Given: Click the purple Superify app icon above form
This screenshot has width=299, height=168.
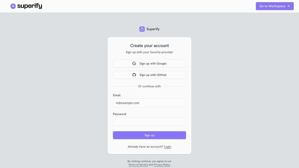Looking at the screenshot, I should point(142,29).
